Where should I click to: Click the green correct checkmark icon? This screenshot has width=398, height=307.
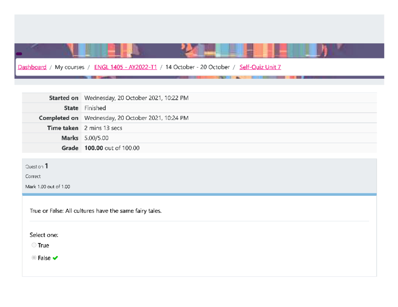(55, 258)
